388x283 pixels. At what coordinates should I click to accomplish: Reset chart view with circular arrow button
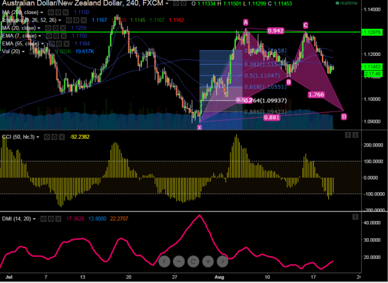pos(193,261)
